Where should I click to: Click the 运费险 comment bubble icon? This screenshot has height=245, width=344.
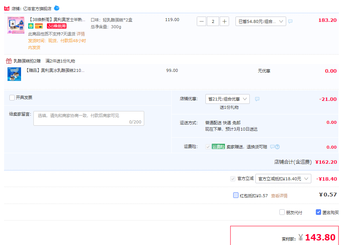pos(272,147)
